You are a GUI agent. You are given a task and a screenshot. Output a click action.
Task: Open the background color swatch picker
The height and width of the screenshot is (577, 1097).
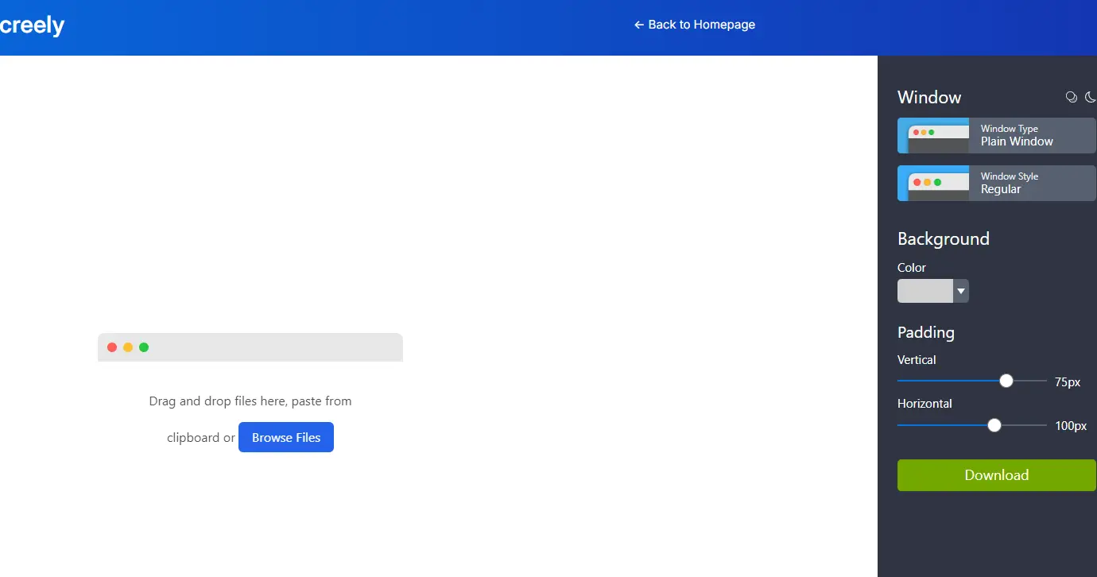tap(925, 291)
